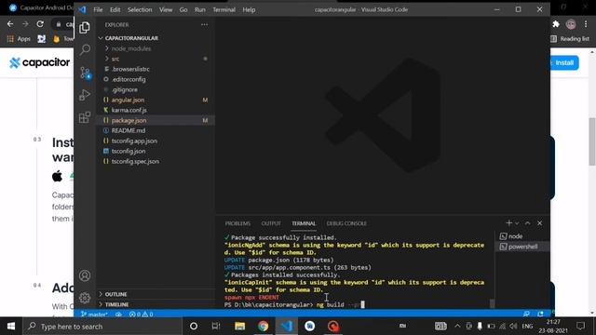This screenshot has width=596, height=335.
Task: Collapse the CAPACITORANGULAR folder section
Action: [156, 38]
